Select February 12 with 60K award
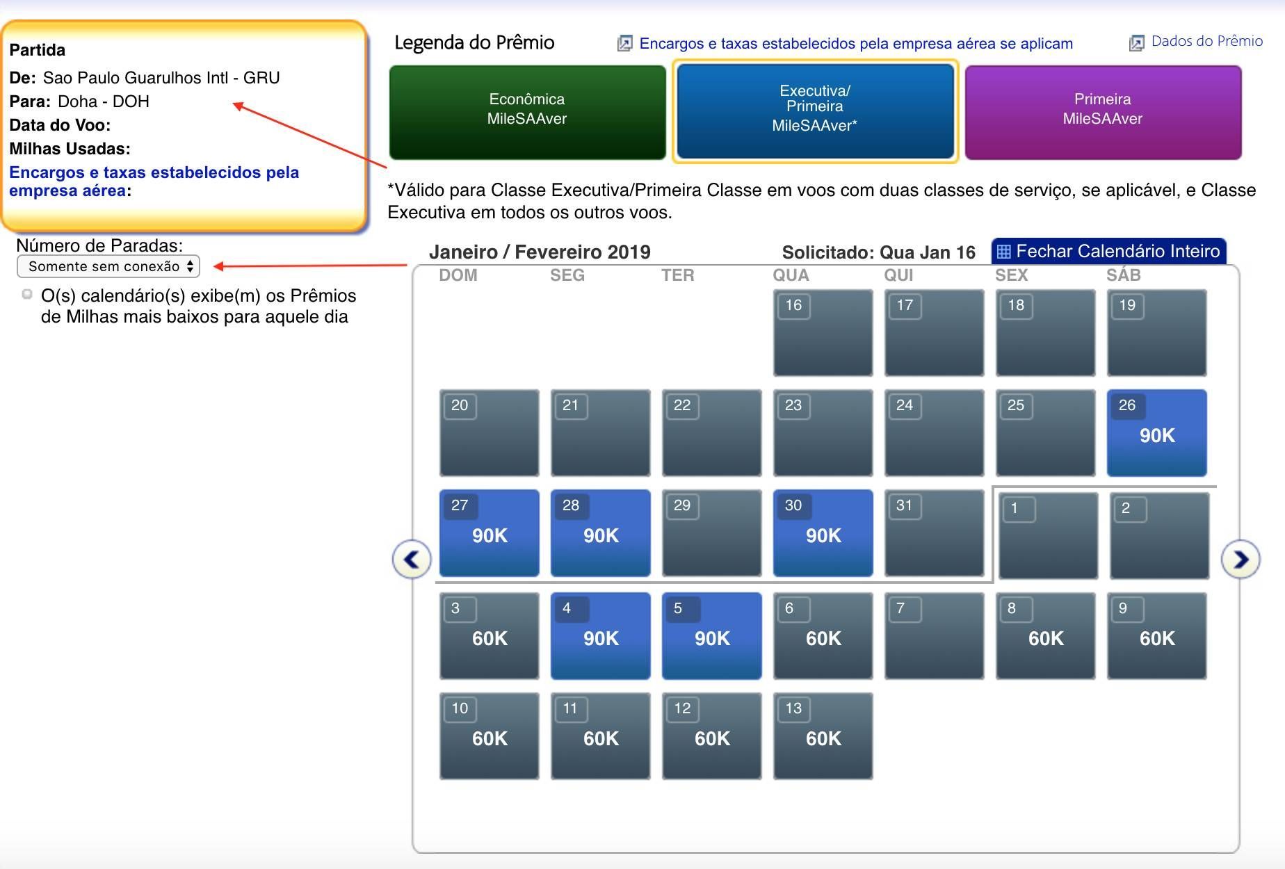The image size is (1285, 869). pyautogui.click(x=711, y=736)
